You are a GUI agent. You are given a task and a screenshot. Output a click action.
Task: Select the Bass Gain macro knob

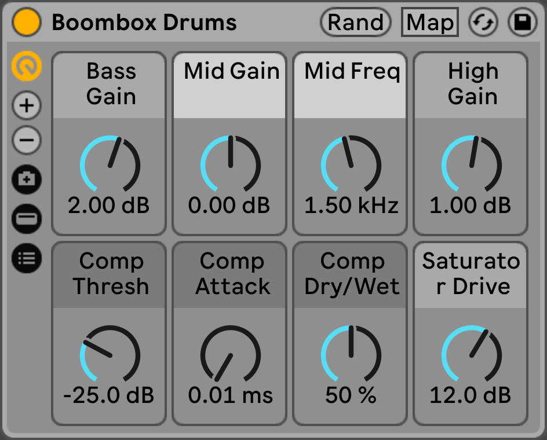pyautogui.click(x=108, y=164)
